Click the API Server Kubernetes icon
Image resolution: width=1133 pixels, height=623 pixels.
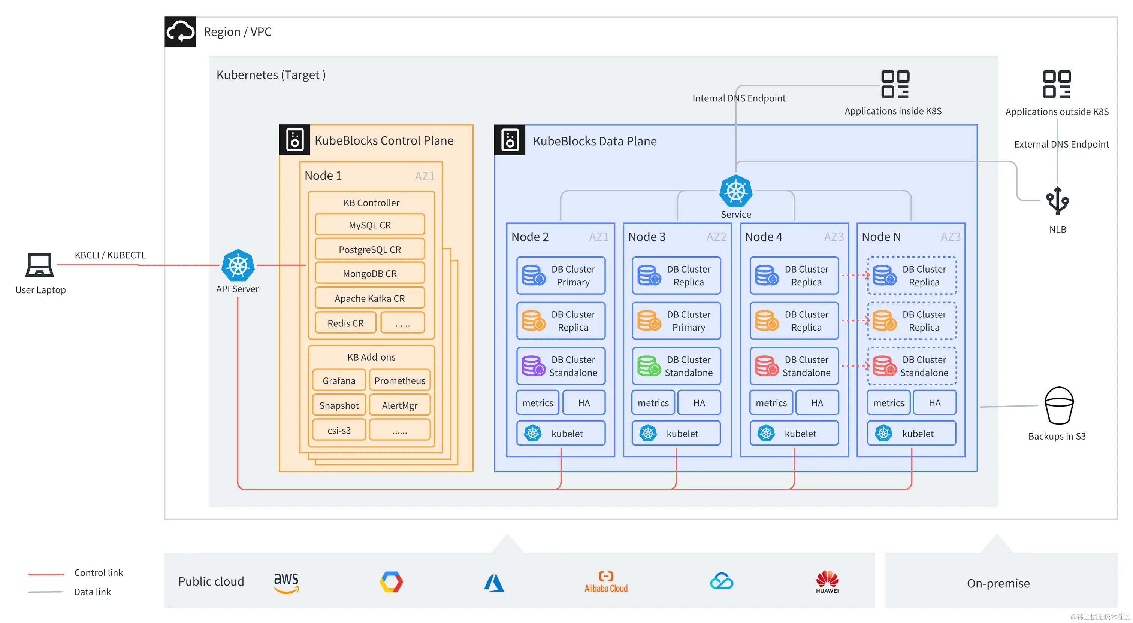(238, 265)
